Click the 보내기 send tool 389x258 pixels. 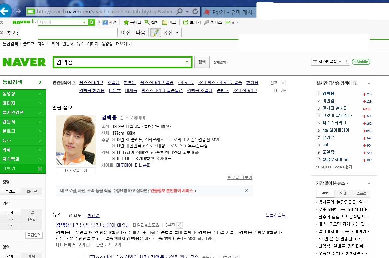pos(192,22)
